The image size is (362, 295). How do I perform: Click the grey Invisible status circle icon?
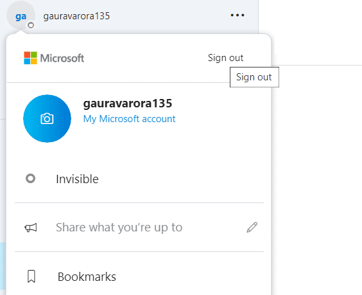tap(30, 179)
